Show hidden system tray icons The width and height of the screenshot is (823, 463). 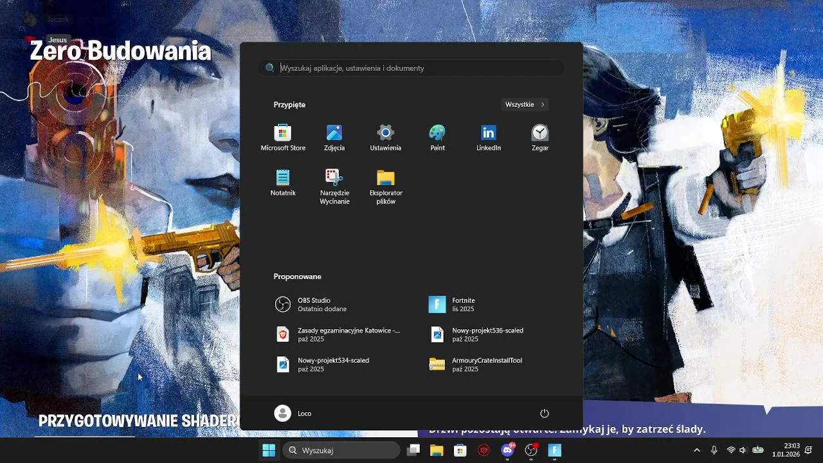pos(697,450)
